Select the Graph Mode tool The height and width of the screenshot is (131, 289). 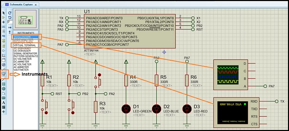[4, 55]
